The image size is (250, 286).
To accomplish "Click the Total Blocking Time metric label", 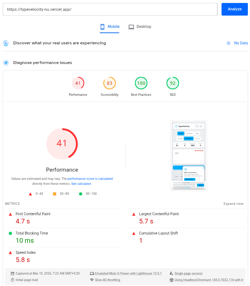I will pyautogui.click(x=32, y=233).
